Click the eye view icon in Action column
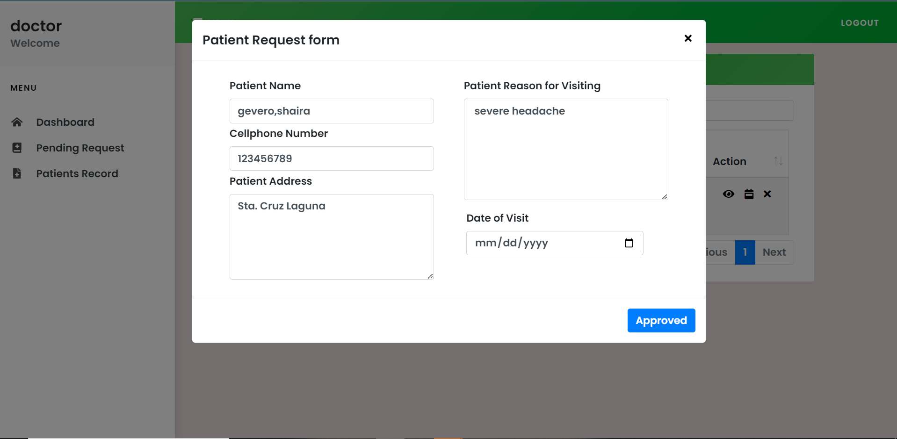Viewport: 897px width, 439px height. tap(728, 194)
